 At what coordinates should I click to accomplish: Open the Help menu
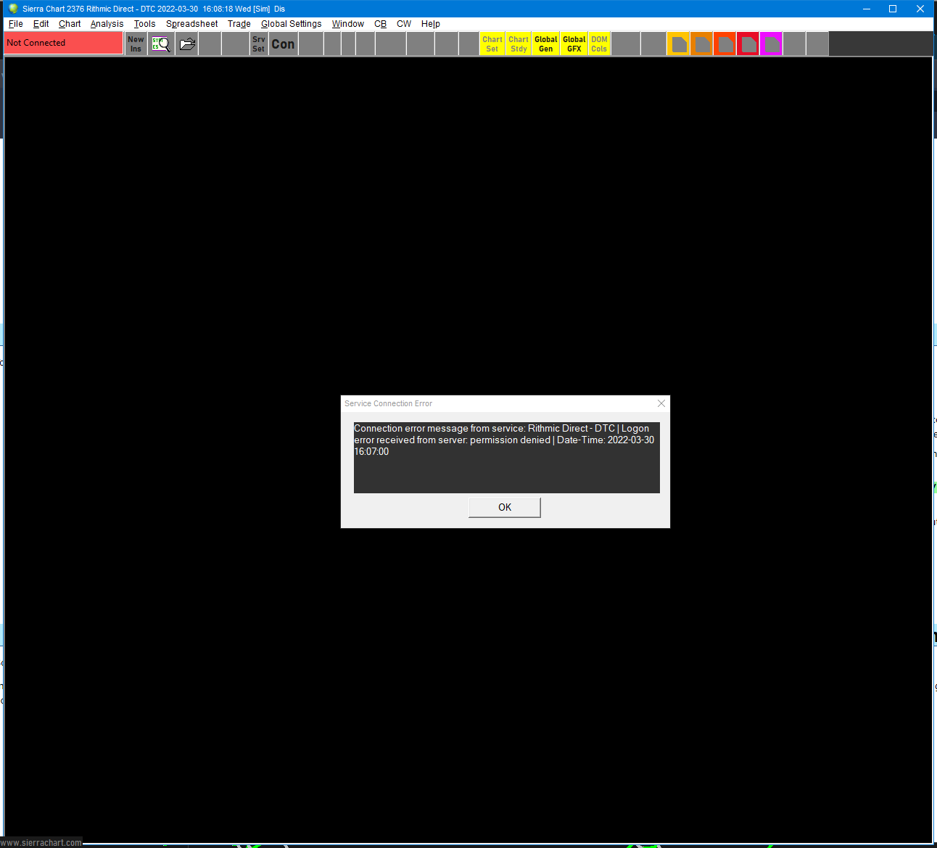[x=430, y=24]
